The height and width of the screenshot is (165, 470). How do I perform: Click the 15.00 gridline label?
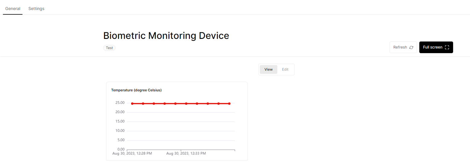[x=120, y=121]
